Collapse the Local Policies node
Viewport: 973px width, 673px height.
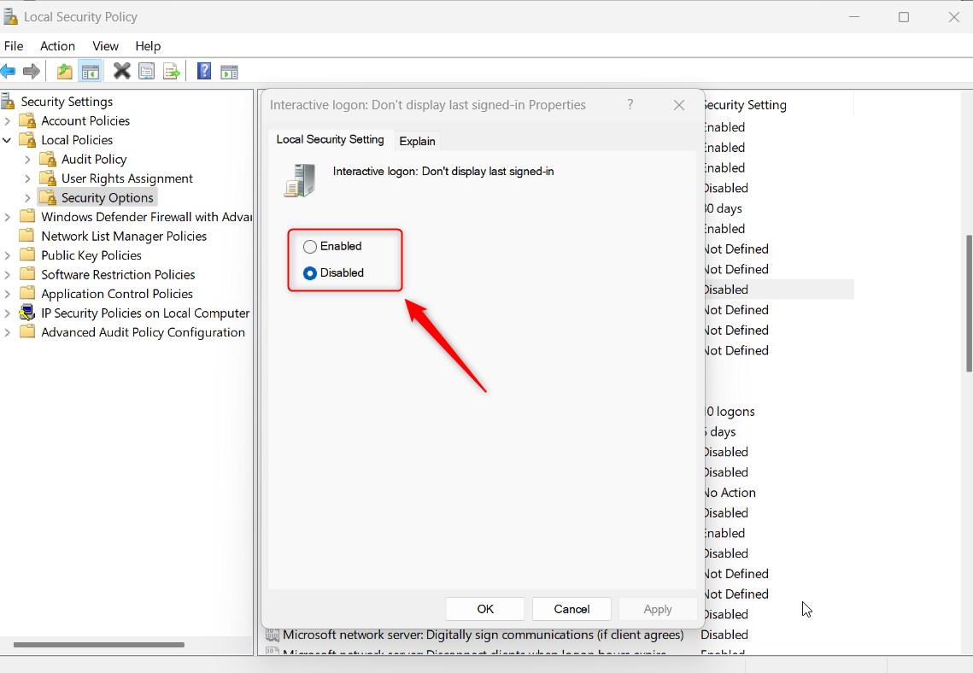pyautogui.click(x=8, y=140)
